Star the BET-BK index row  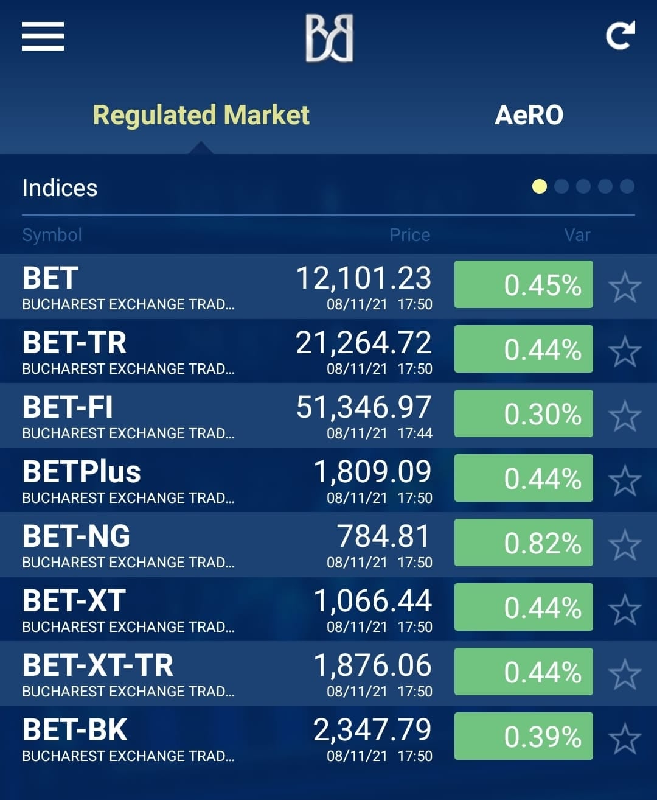click(625, 739)
